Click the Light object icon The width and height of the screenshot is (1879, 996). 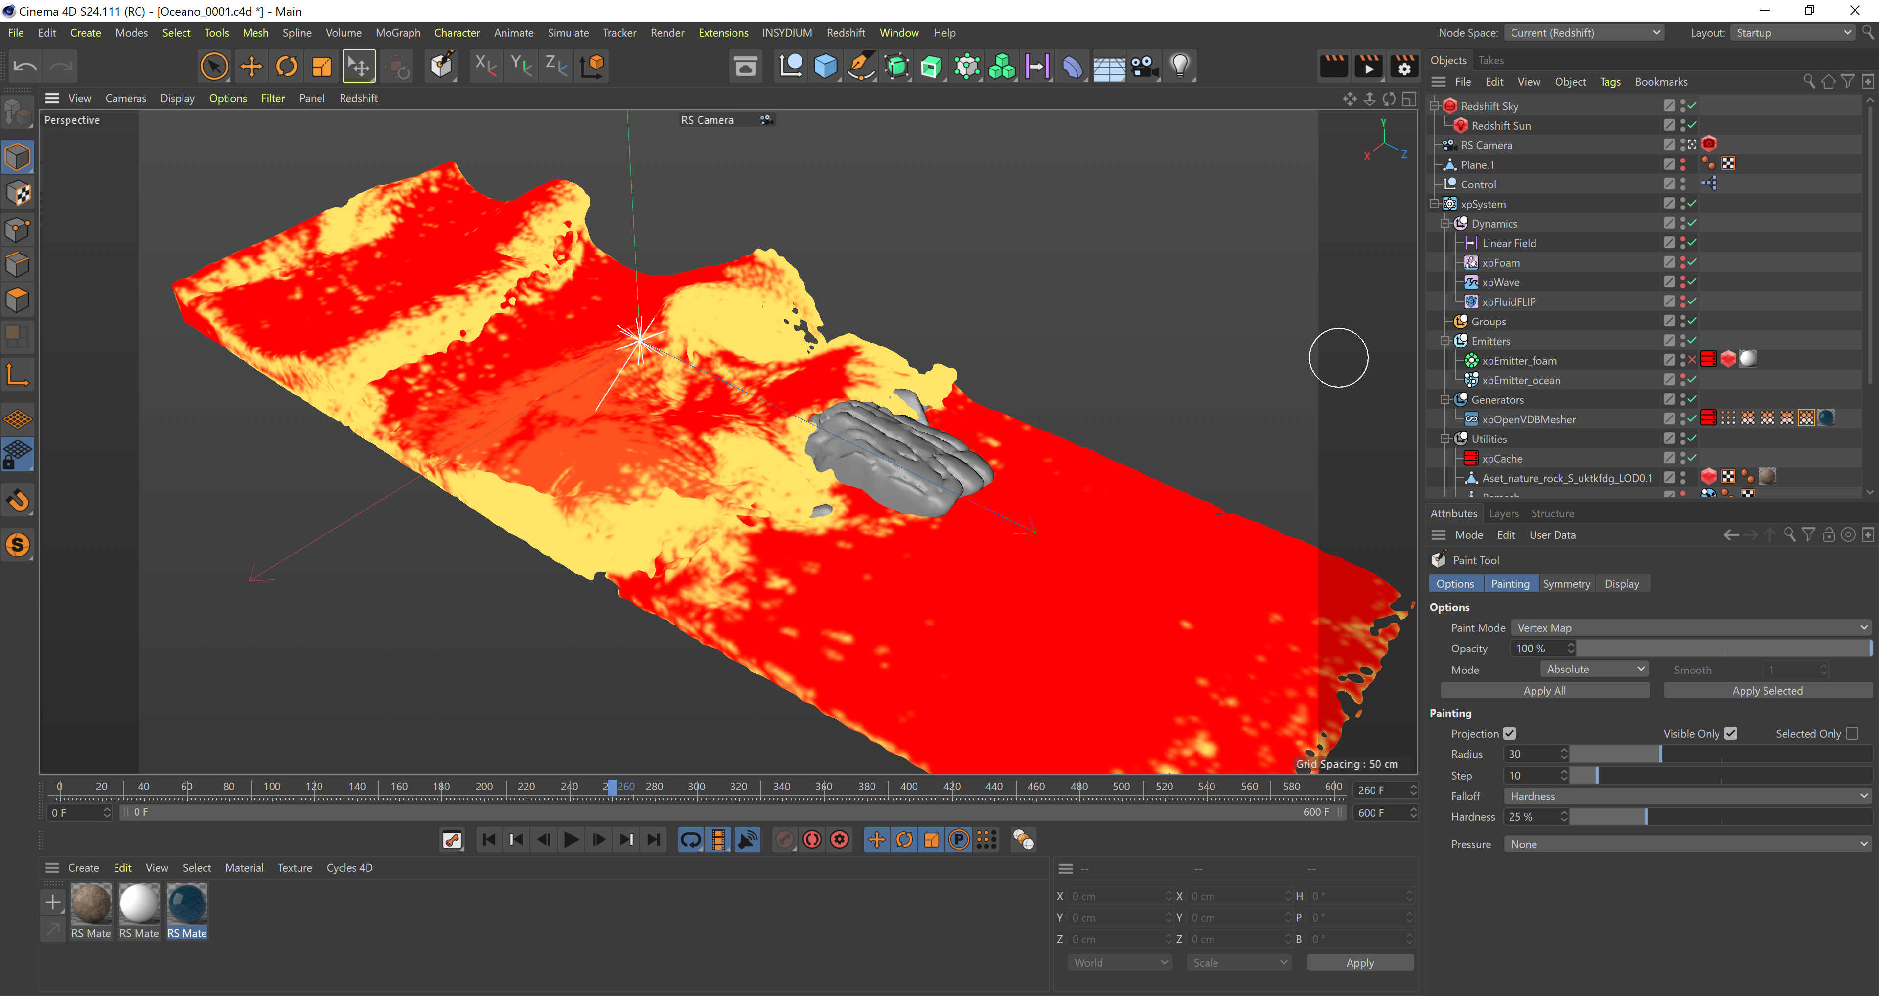pos(1179,67)
